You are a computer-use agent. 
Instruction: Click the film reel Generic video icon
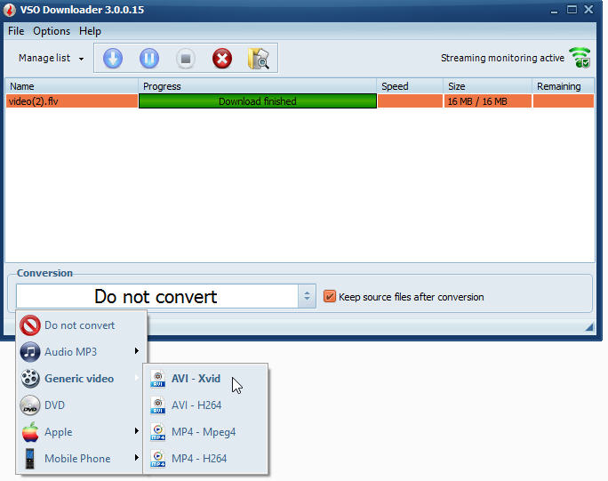pyautogui.click(x=30, y=379)
